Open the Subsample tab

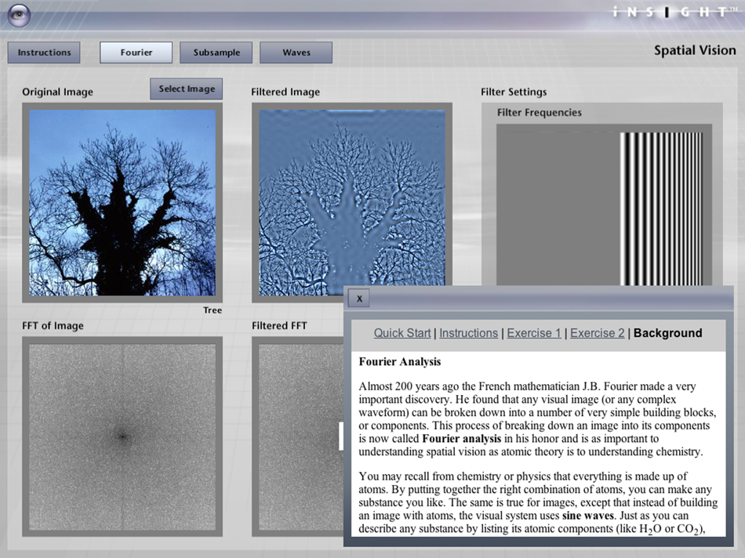tap(216, 53)
